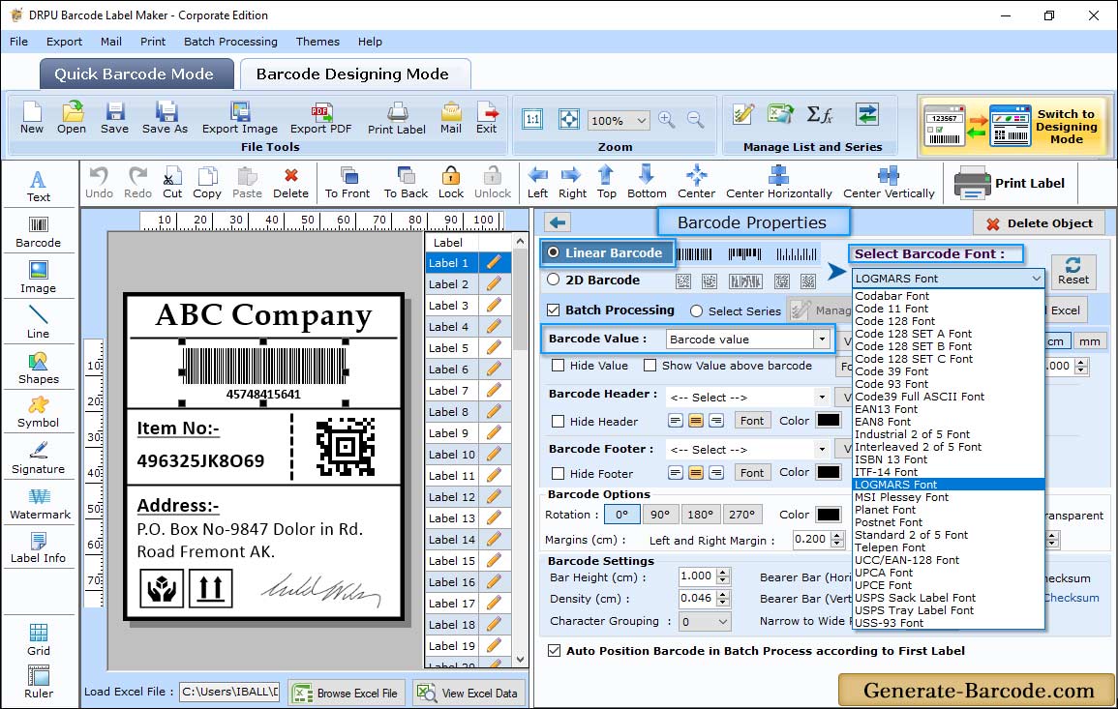Open the Shapes tool
This screenshot has width=1118, height=709.
coord(39,369)
